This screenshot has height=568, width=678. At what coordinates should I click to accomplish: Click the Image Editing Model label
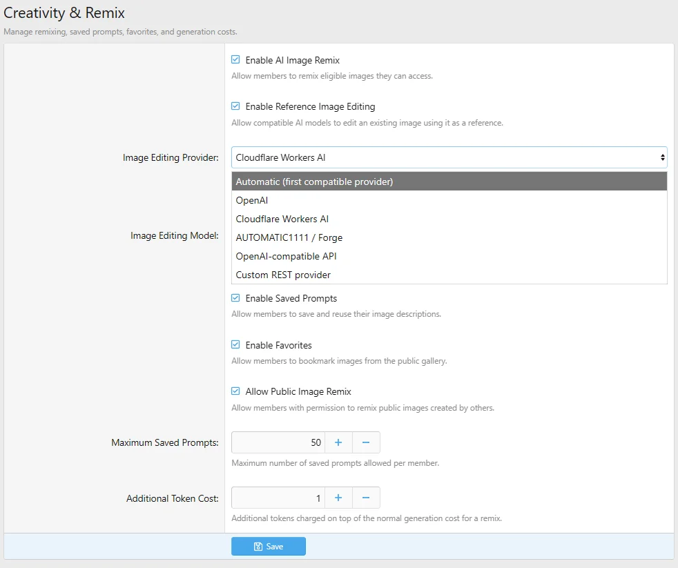(174, 235)
